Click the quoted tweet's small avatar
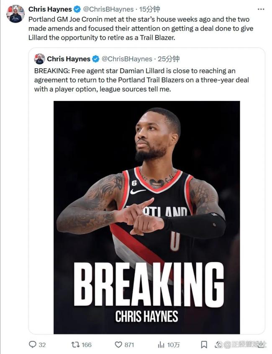 39,59
